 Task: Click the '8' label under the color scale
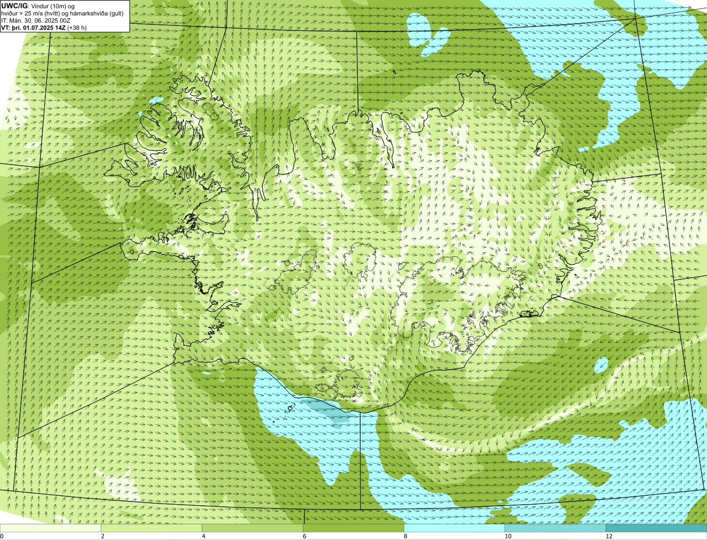click(405, 536)
